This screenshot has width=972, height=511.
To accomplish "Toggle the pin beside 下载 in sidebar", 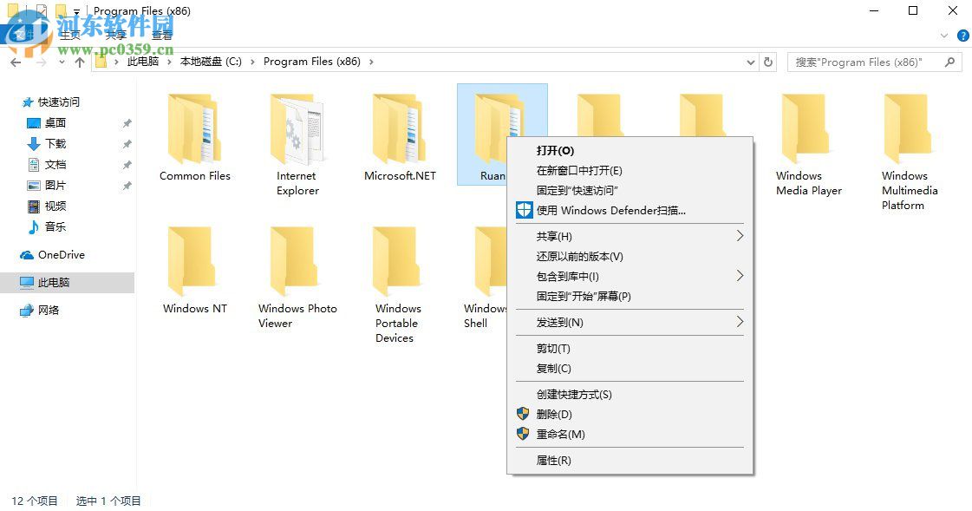I will pyautogui.click(x=127, y=143).
